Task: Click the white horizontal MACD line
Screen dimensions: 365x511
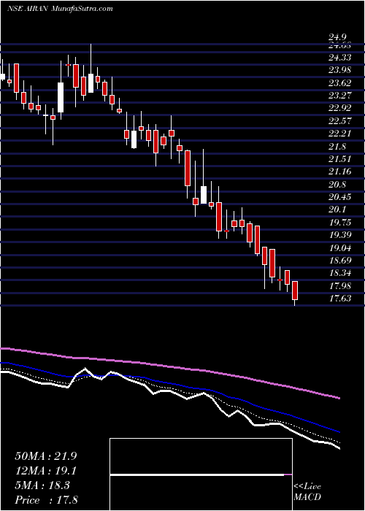Action: 197,474
